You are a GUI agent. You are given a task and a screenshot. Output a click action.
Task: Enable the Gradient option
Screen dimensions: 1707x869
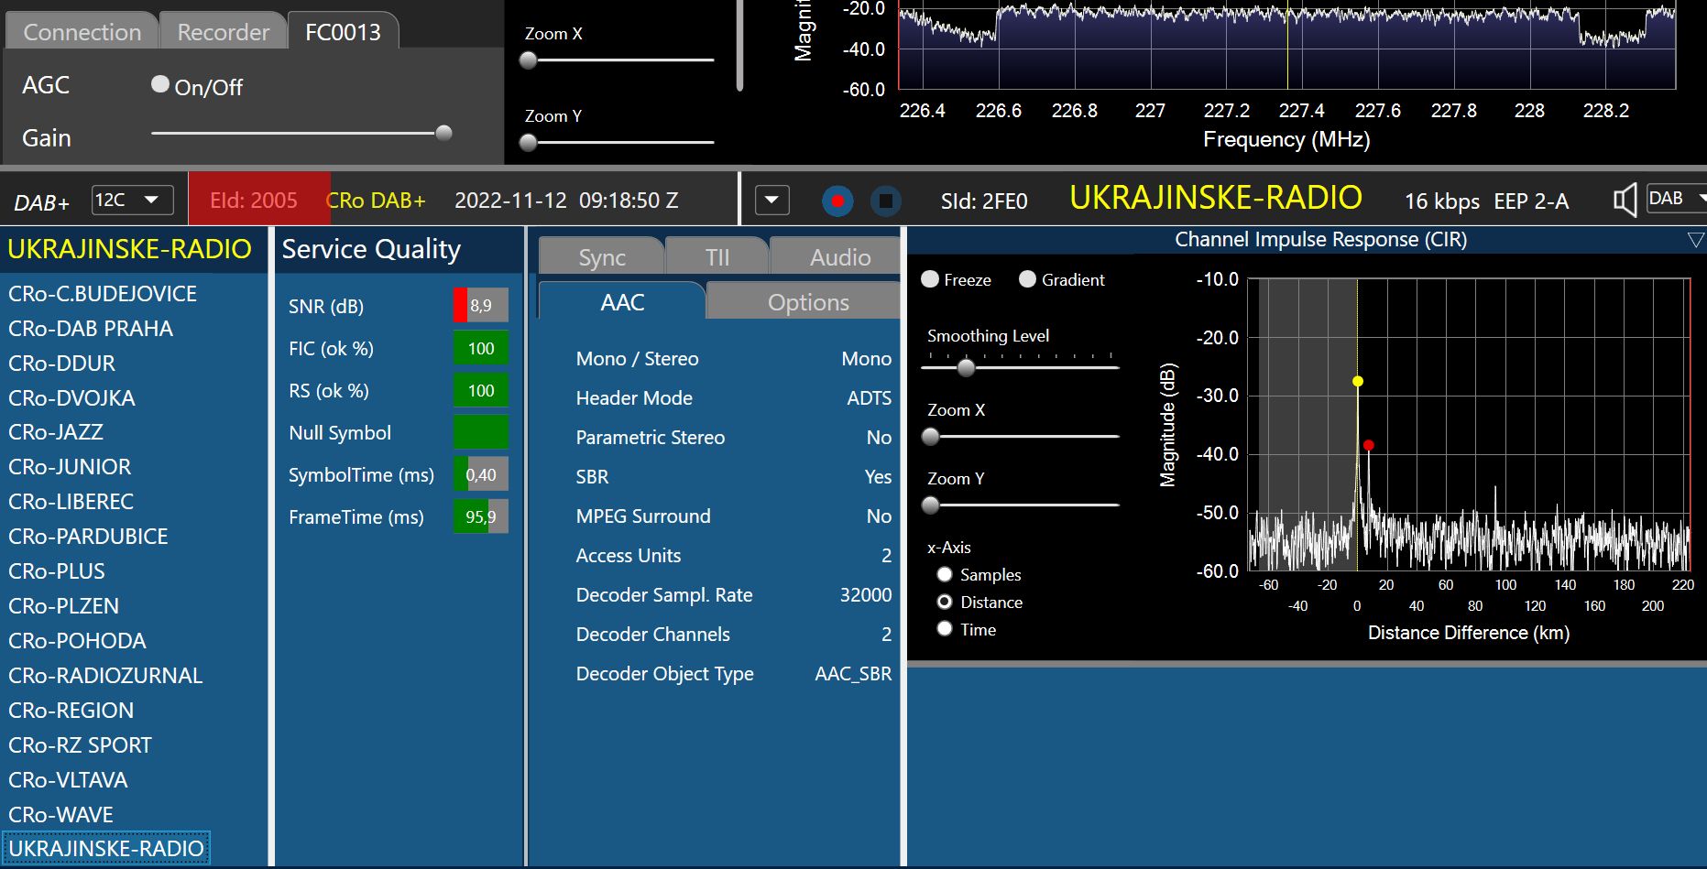coord(1027,279)
